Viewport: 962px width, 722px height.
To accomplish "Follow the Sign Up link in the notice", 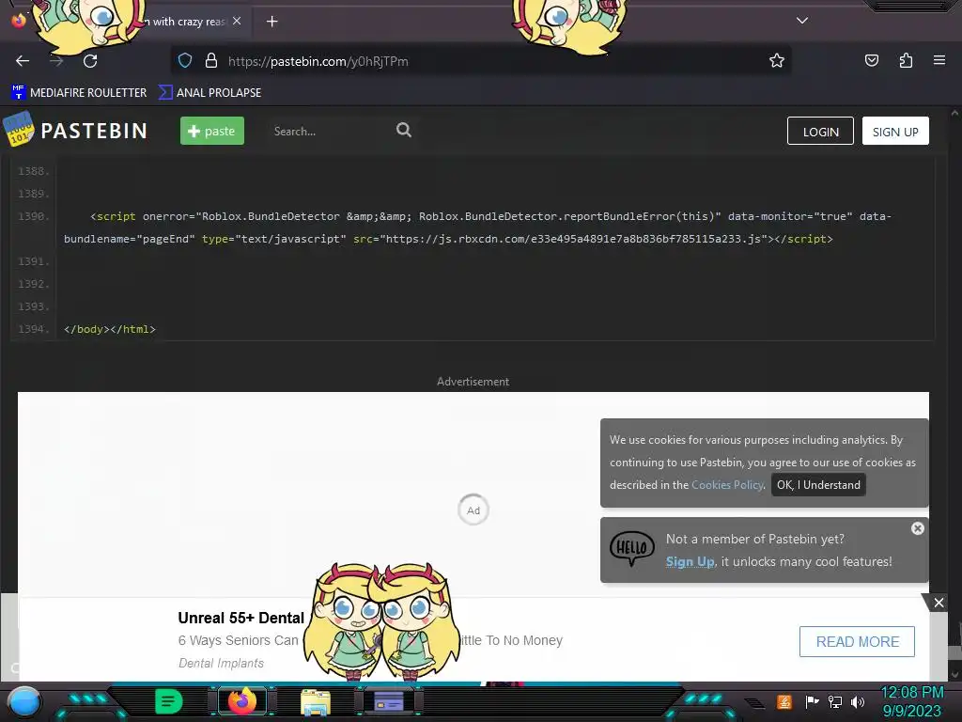I will pos(690,562).
